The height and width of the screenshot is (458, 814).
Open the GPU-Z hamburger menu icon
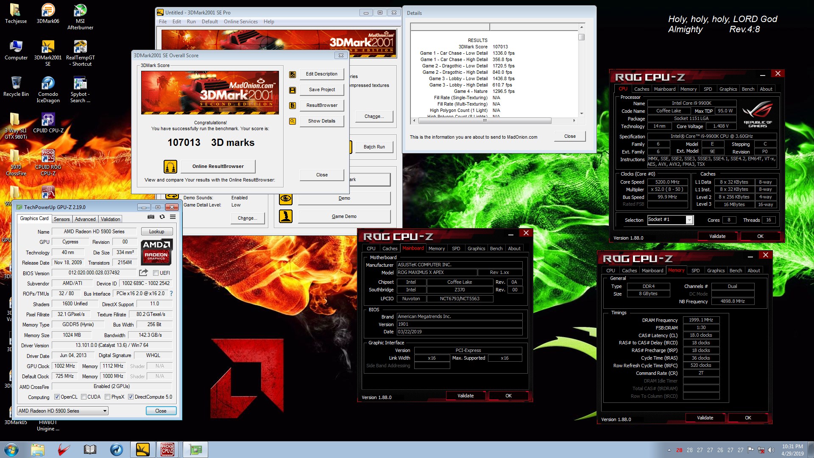[x=173, y=217]
